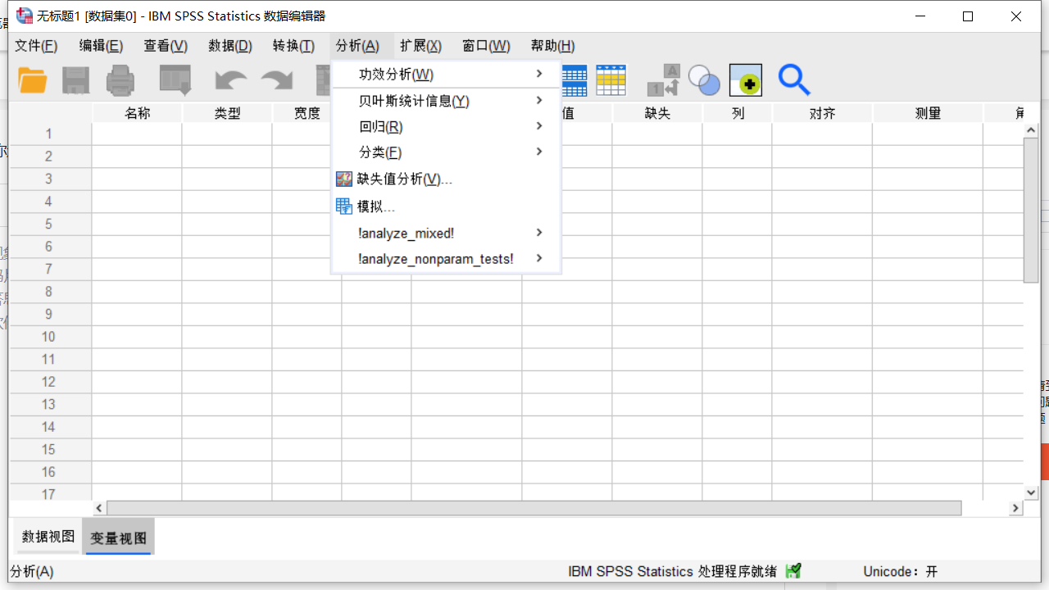Open the 扩展(X) menu

coord(420,46)
